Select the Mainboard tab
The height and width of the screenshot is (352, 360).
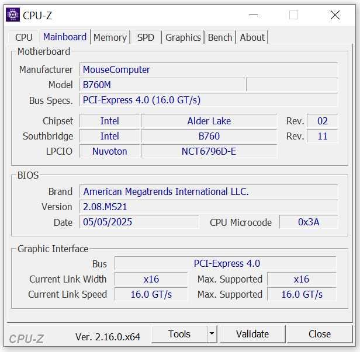pyautogui.click(x=65, y=37)
